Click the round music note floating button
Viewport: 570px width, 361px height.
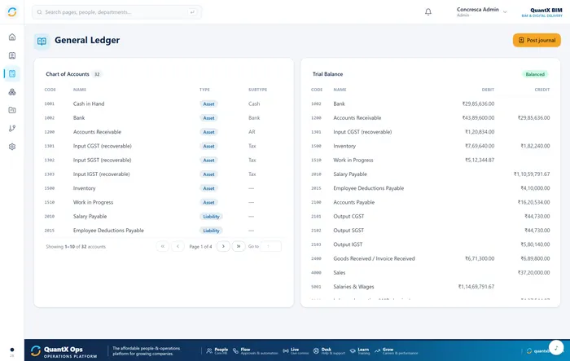point(556,347)
